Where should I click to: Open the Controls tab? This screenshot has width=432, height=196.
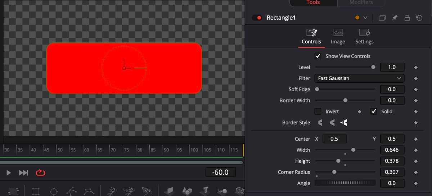tap(311, 37)
